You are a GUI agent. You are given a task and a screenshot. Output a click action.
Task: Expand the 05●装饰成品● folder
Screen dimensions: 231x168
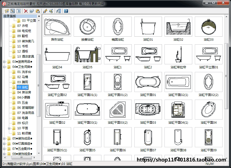tap(4, 138)
